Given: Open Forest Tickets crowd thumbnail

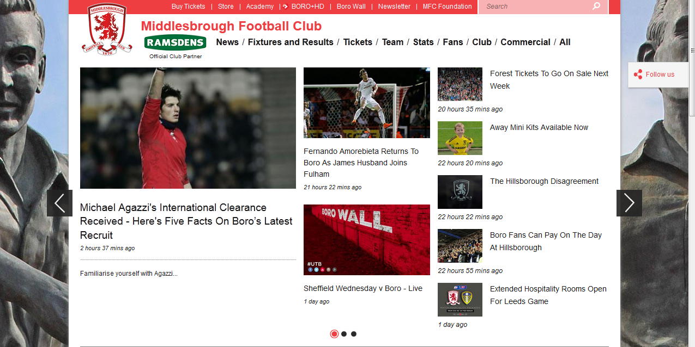Looking at the screenshot, I should pyautogui.click(x=460, y=84).
